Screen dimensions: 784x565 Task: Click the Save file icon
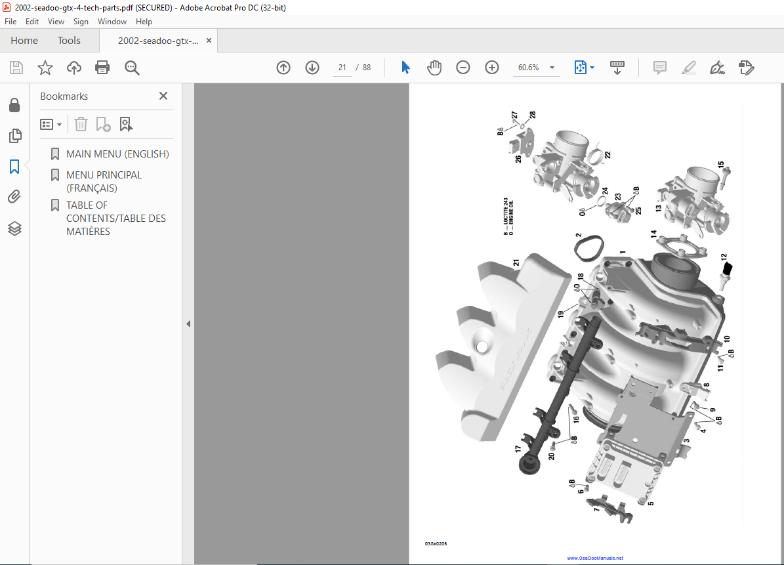point(16,68)
